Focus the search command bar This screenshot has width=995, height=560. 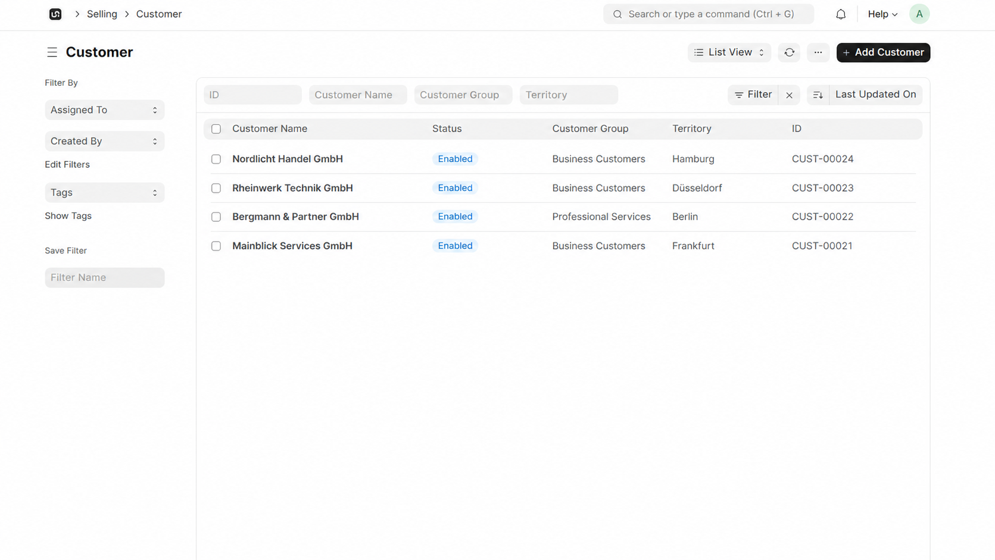tap(709, 14)
